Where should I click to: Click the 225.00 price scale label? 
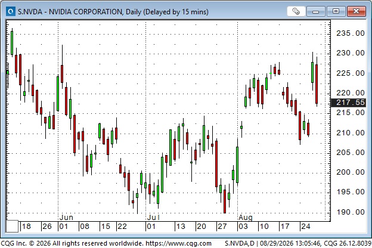(350, 73)
